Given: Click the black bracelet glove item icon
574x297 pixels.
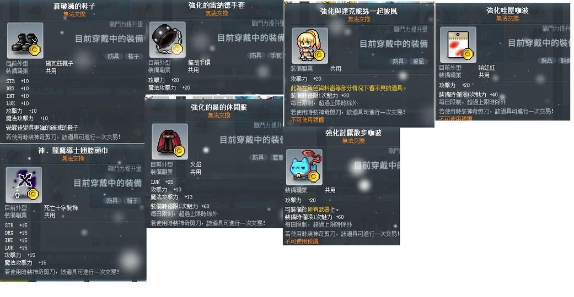Looking at the screenshot, I should click(167, 40).
